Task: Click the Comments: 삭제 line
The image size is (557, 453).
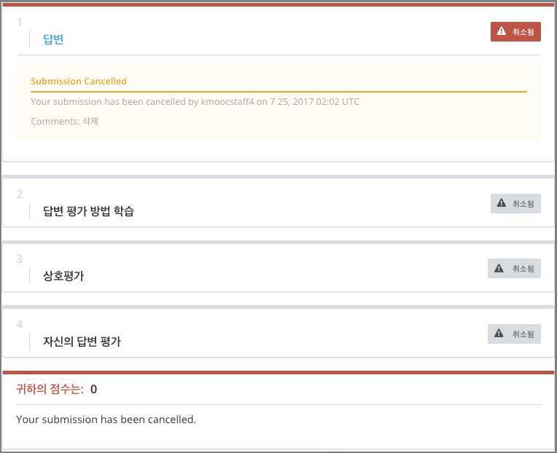Action: [x=64, y=122]
